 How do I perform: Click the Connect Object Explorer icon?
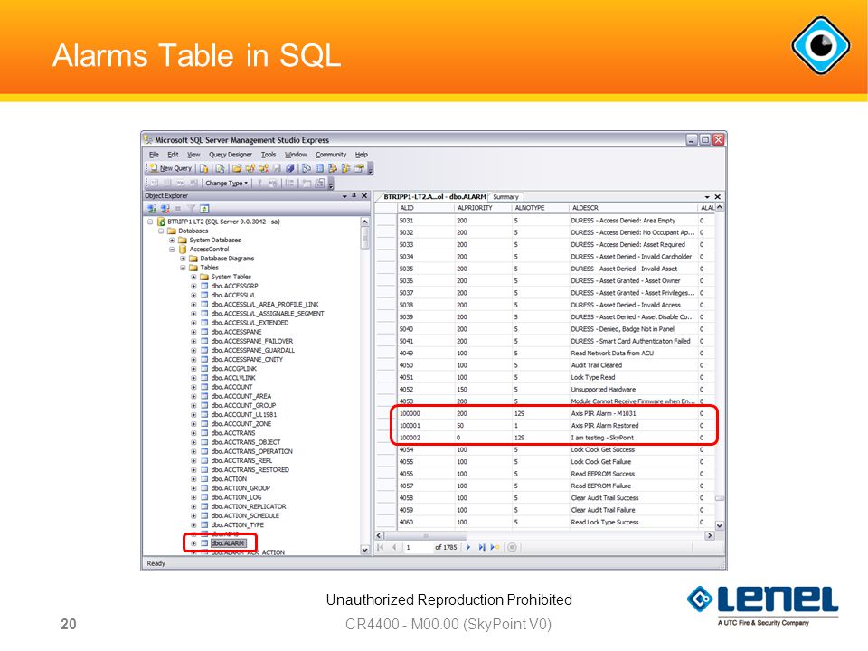pyautogui.click(x=152, y=209)
